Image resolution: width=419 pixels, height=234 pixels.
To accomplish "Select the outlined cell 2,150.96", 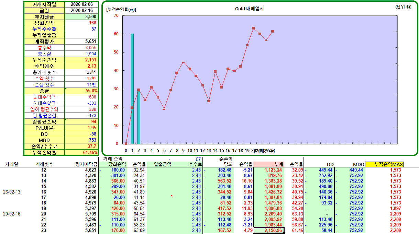I will click(x=269, y=231).
